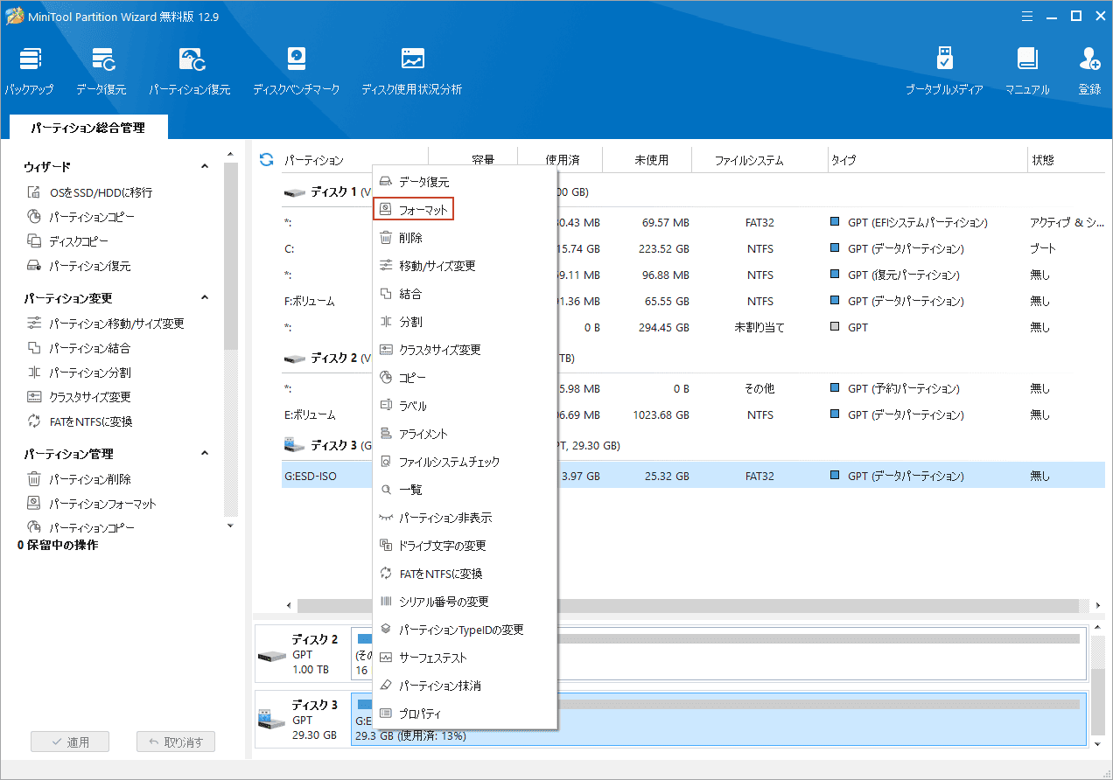Select the E:ボリューム partition row

[693, 414]
